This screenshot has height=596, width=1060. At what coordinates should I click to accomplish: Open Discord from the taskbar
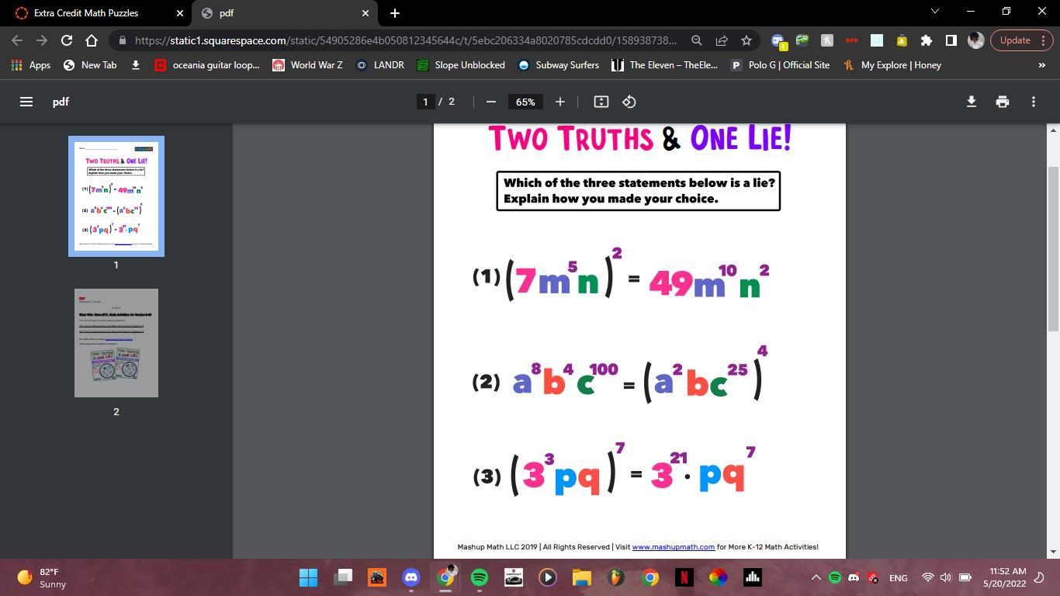pos(411,577)
